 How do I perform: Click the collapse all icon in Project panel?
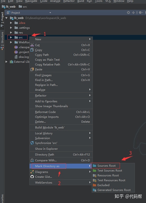133,13
